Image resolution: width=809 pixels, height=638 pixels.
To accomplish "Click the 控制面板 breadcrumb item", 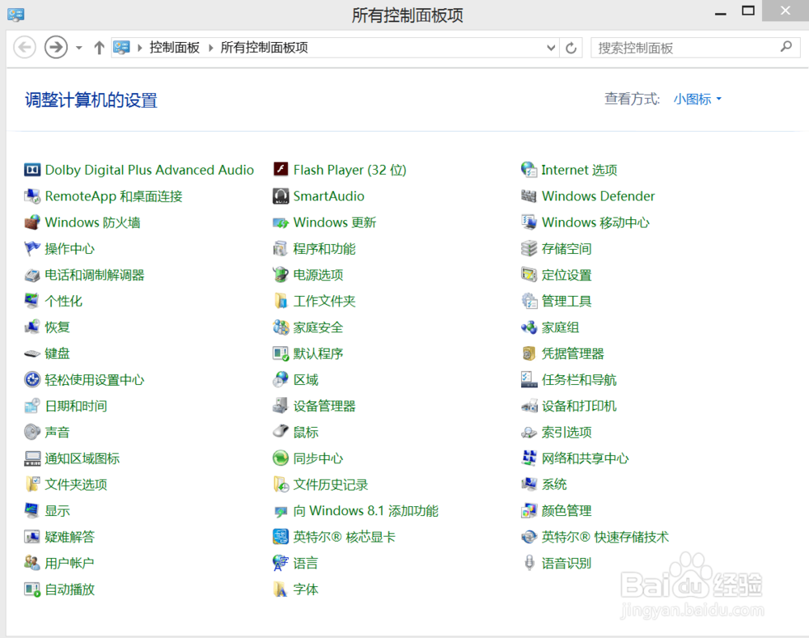I will [x=175, y=48].
